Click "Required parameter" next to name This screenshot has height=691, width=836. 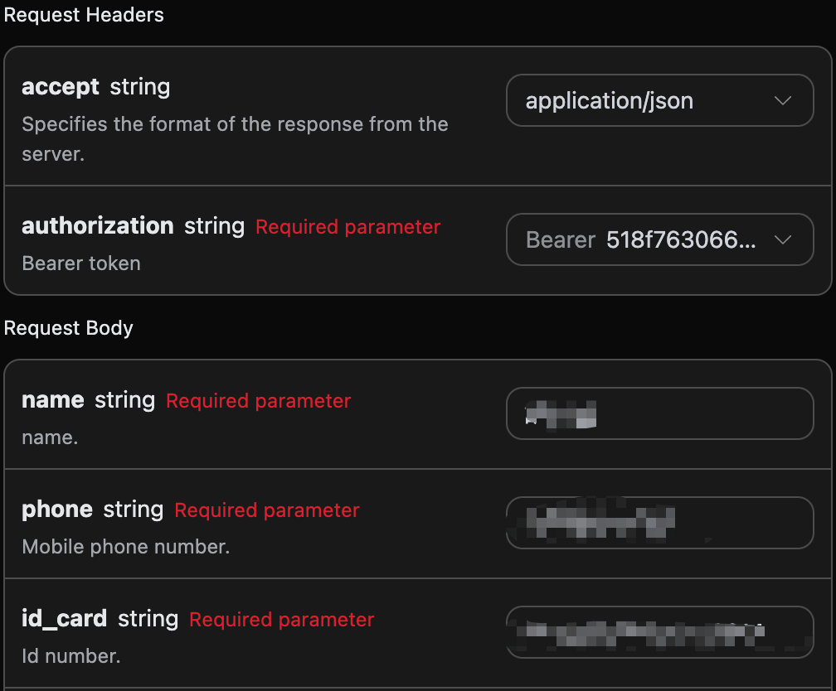[258, 401]
